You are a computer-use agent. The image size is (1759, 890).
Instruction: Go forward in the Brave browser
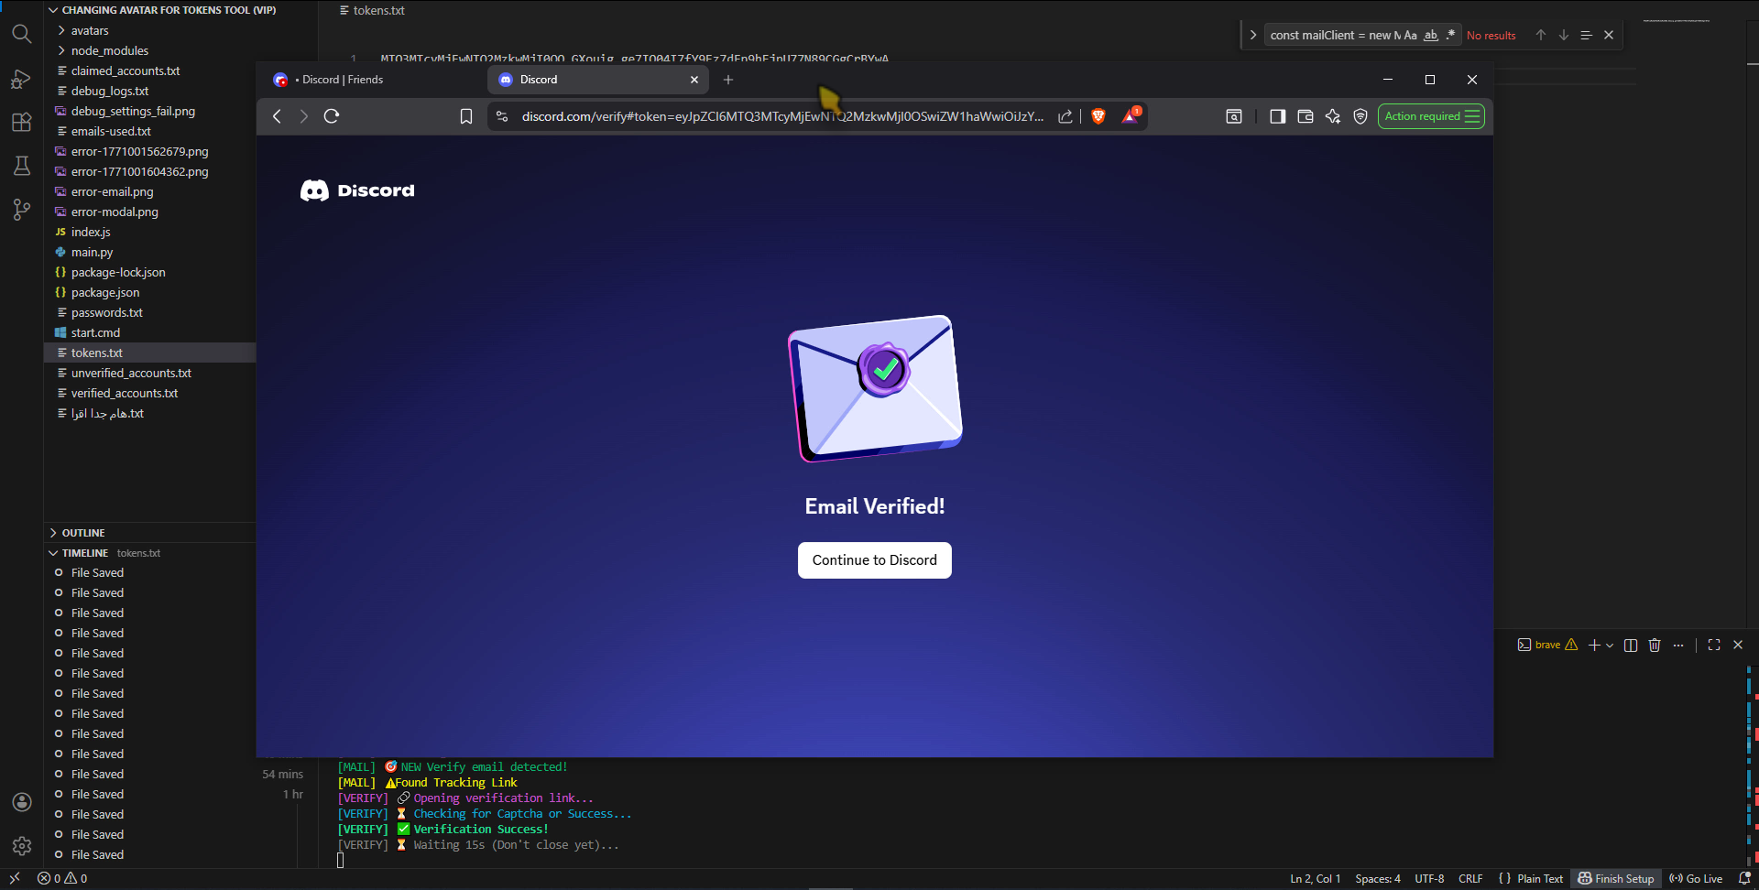pos(304,116)
